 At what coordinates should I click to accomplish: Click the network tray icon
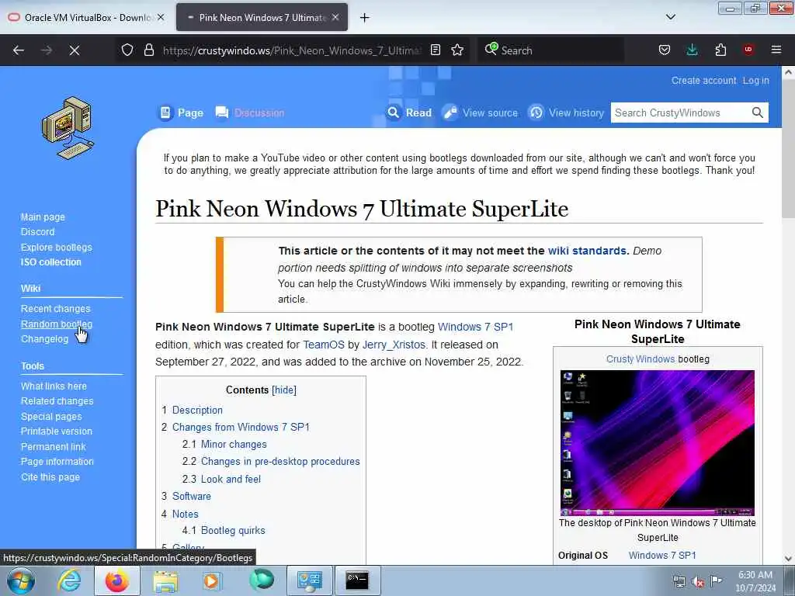[679, 582]
